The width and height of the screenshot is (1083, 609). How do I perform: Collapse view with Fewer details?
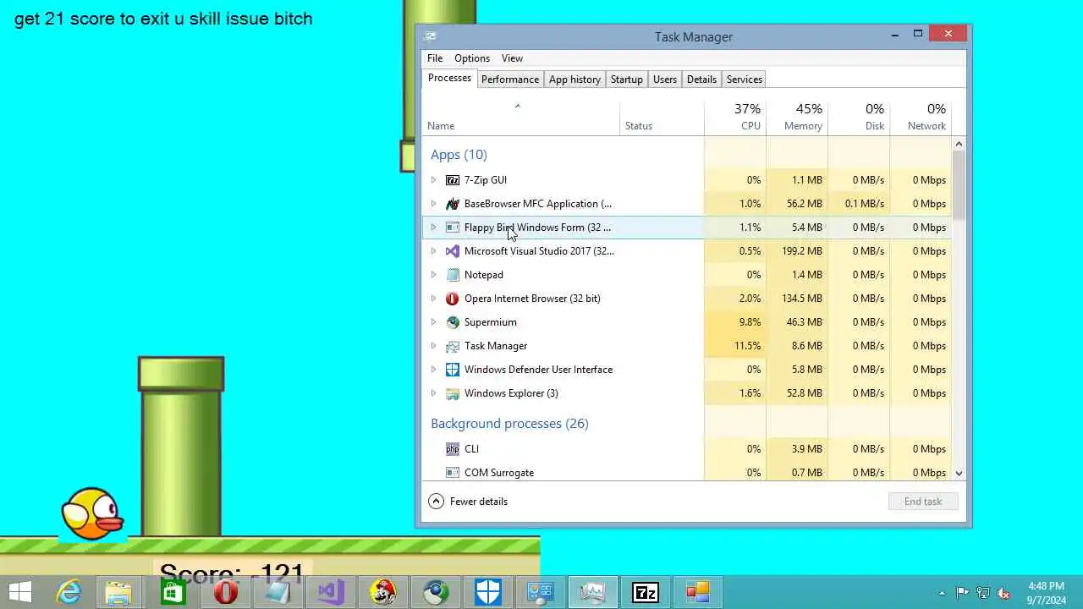[468, 502]
